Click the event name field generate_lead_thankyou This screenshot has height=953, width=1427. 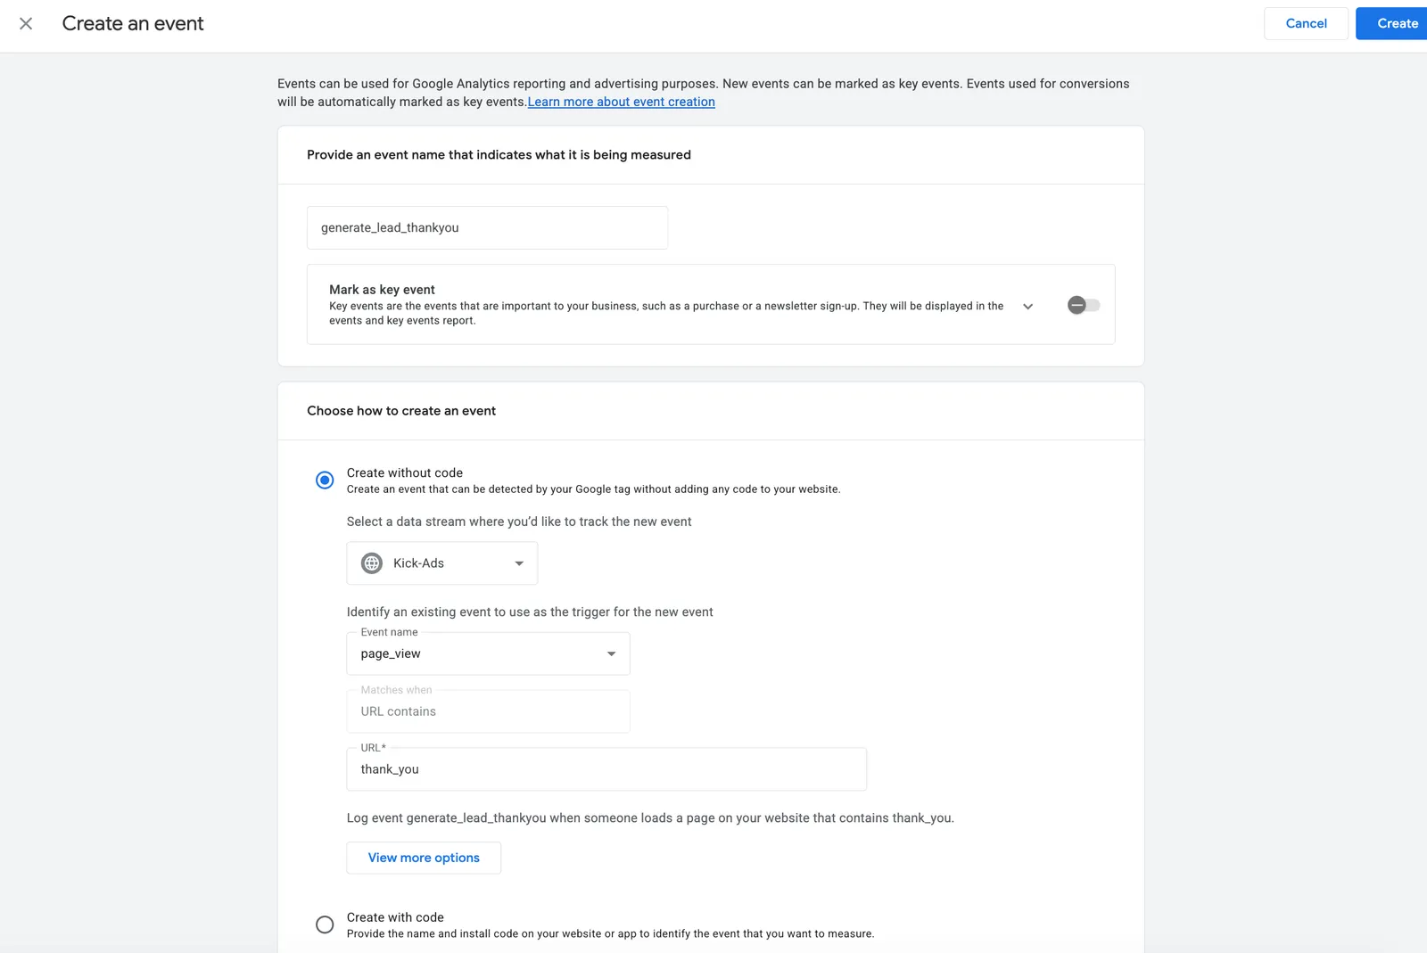pos(487,228)
